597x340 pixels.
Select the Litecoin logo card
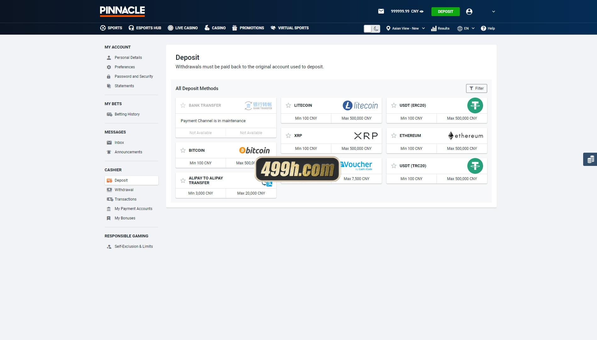[x=360, y=105]
